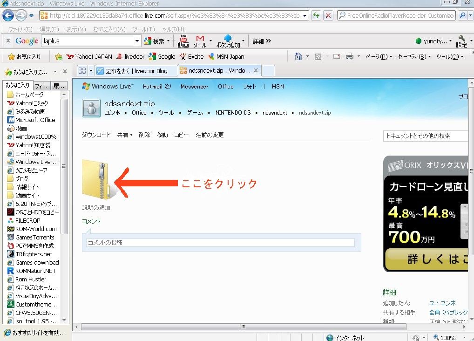
Task: Expand the 詳細 » toolbar overflow
Action: point(262,41)
